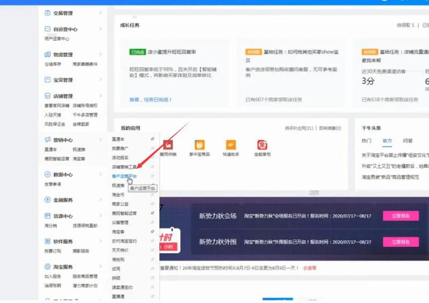Open the 掌中宝商品 app icon

point(199,145)
